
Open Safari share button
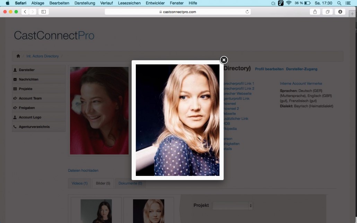[315, 12]
